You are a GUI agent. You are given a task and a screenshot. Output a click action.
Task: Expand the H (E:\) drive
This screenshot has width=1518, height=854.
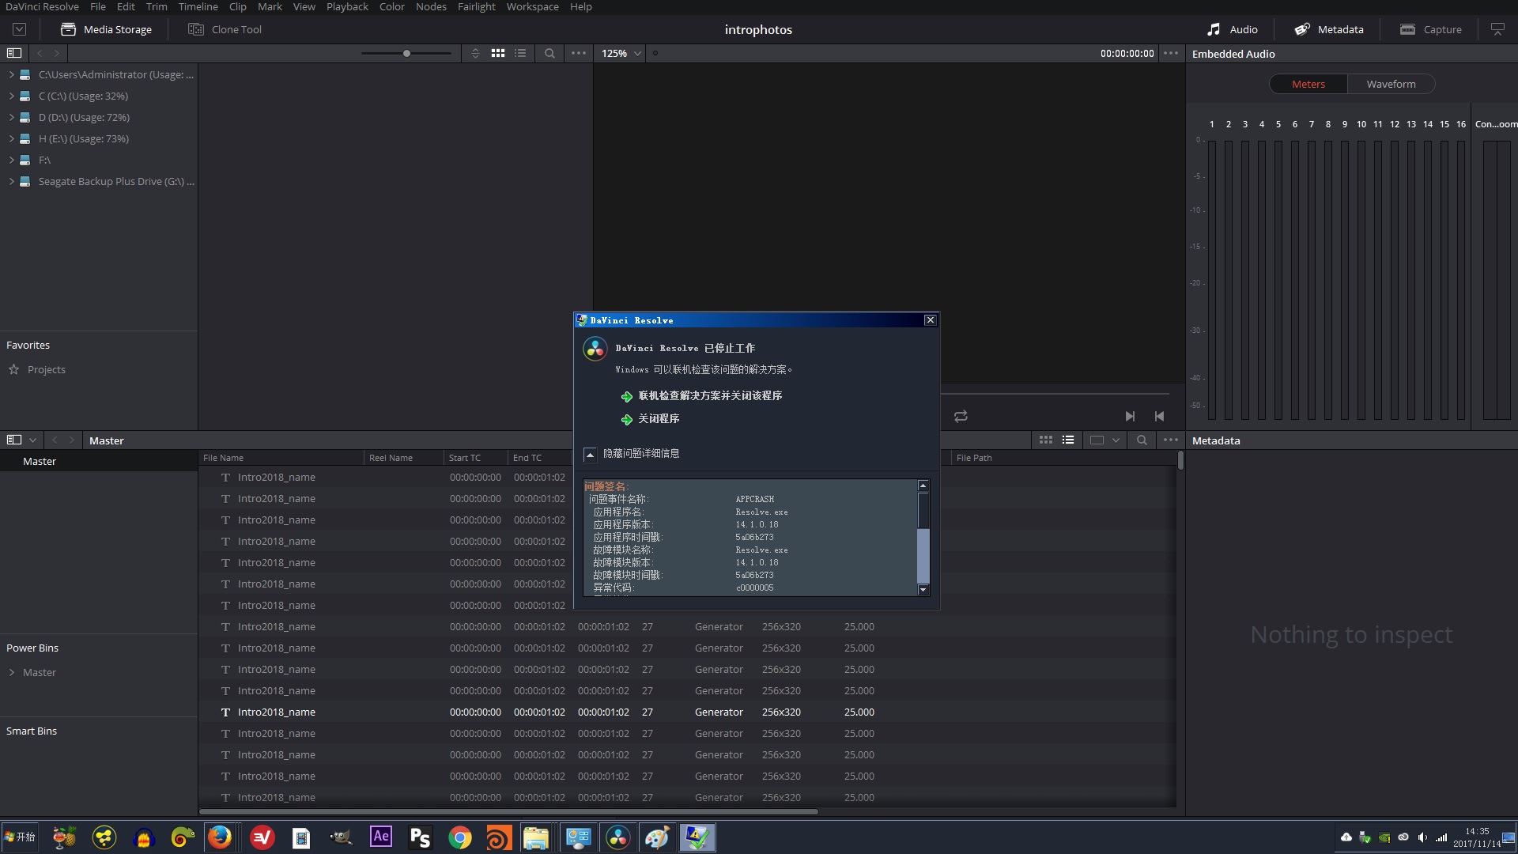[x=11, y=138]
